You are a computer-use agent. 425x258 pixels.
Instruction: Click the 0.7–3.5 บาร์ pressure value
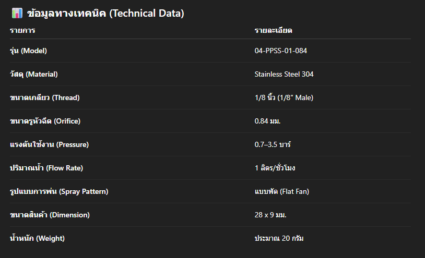click(276, 145)
